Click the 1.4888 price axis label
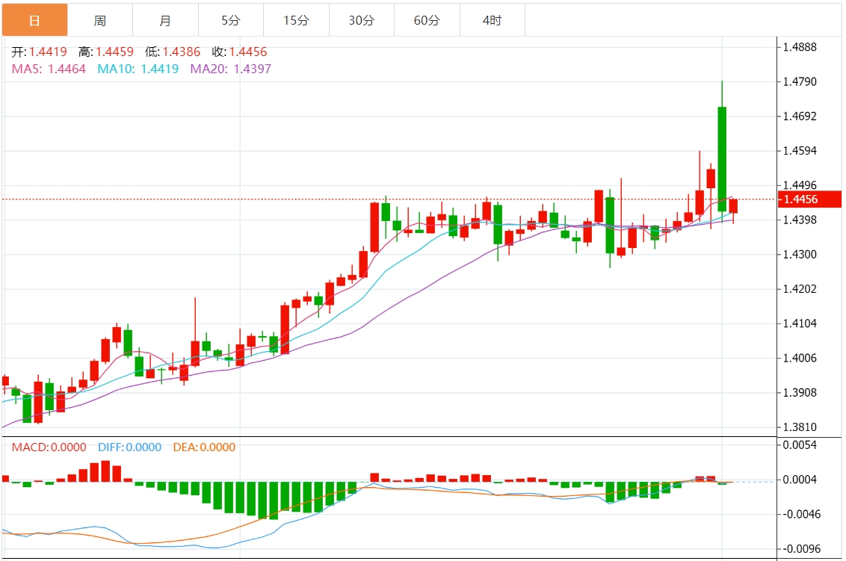846x561 pixels. [x=800, y=47]
